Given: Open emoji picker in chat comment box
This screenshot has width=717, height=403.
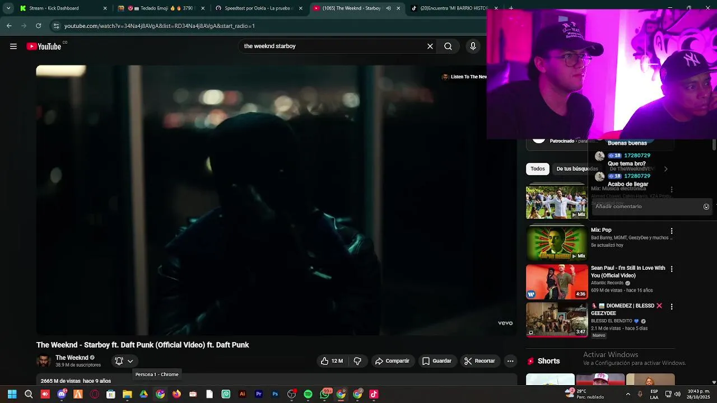Looking at the screenshot, I should click(706, 207).
